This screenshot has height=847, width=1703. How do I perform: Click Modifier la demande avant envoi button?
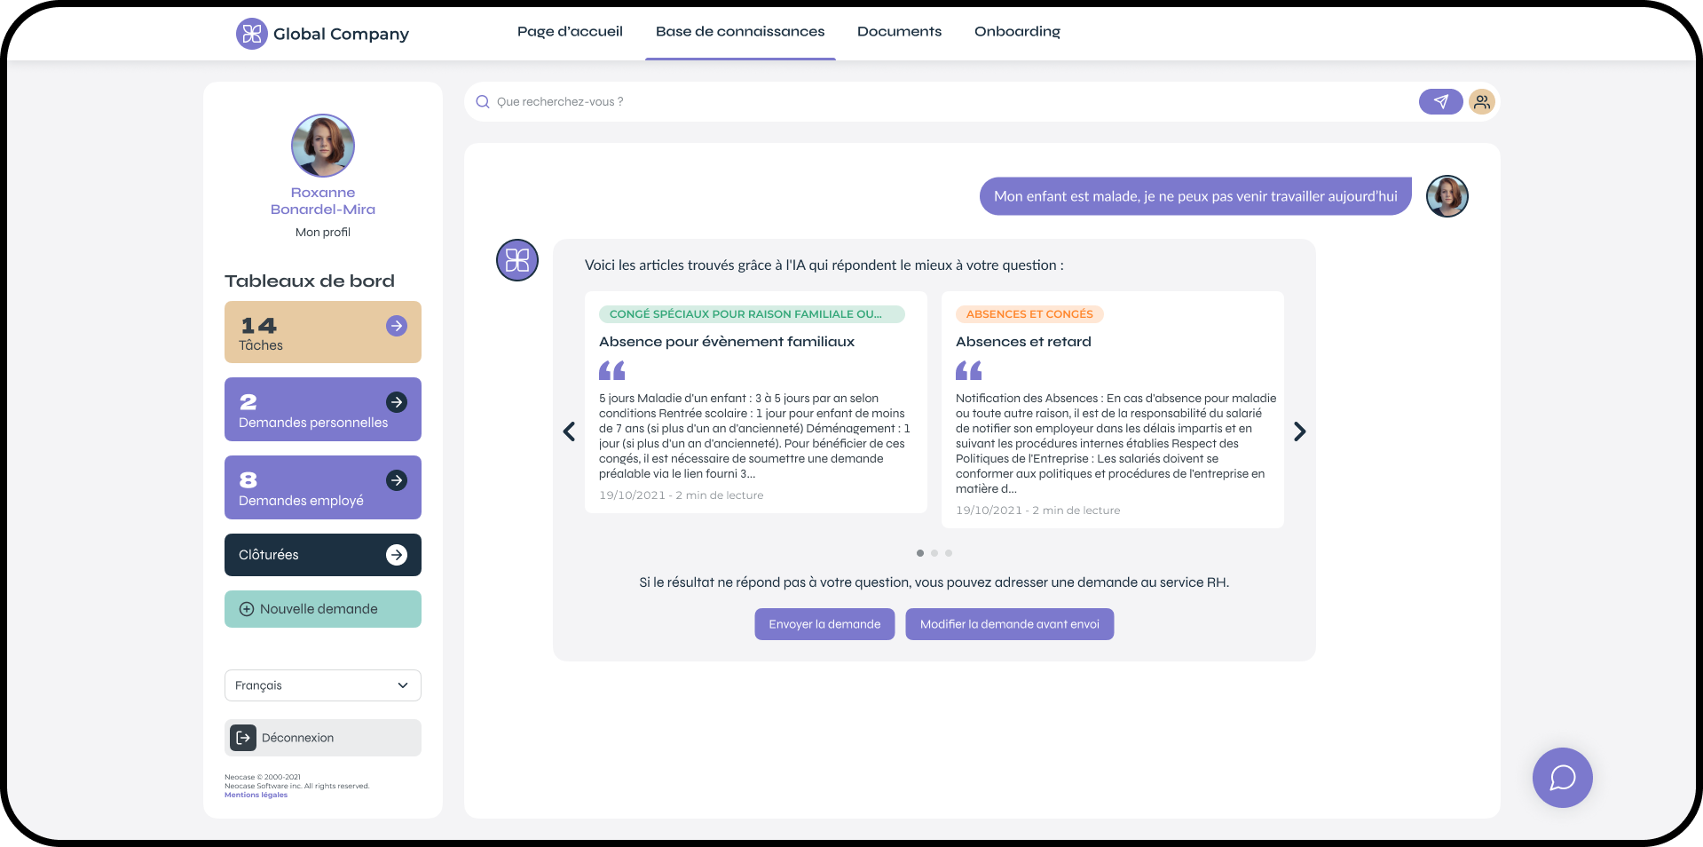[x=1009, y=624]
